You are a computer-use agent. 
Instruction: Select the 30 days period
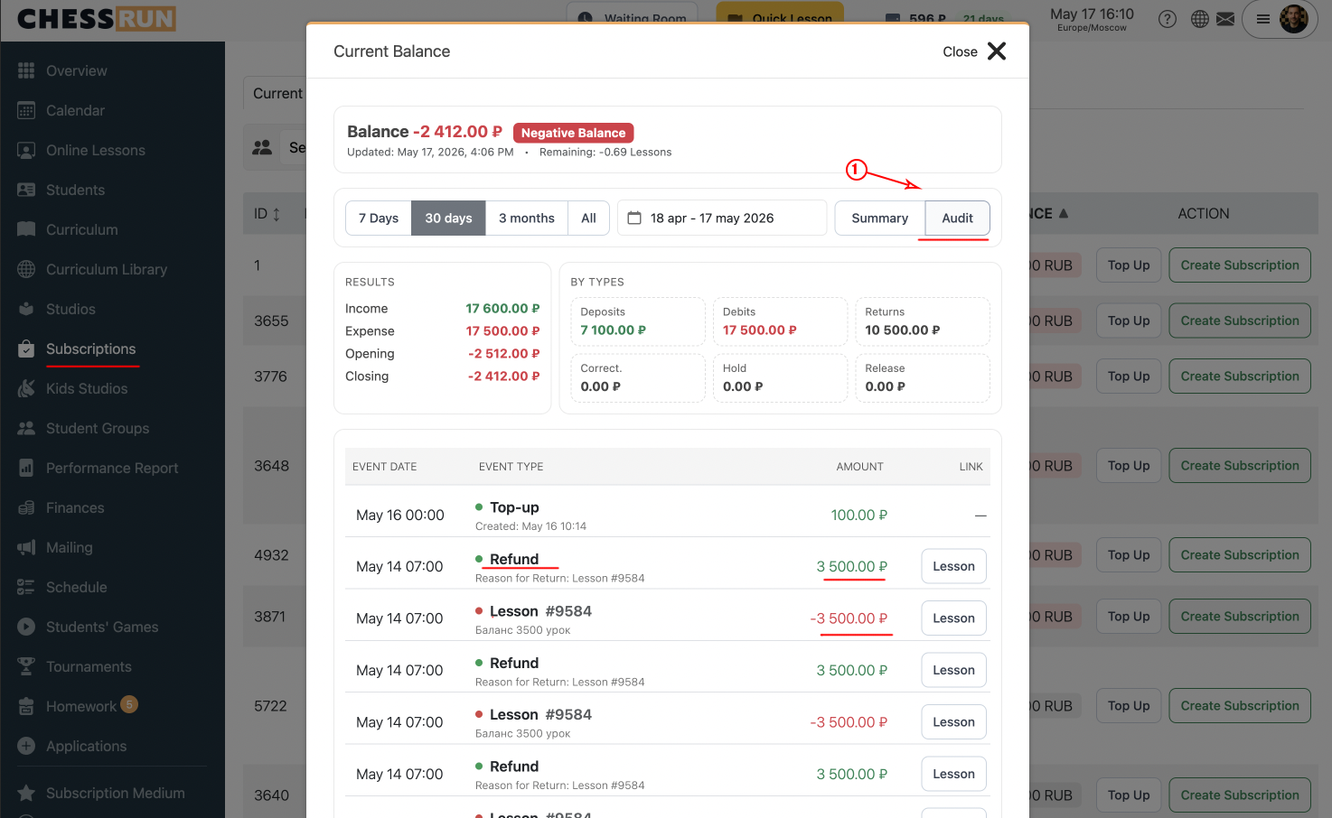point(448,218)
